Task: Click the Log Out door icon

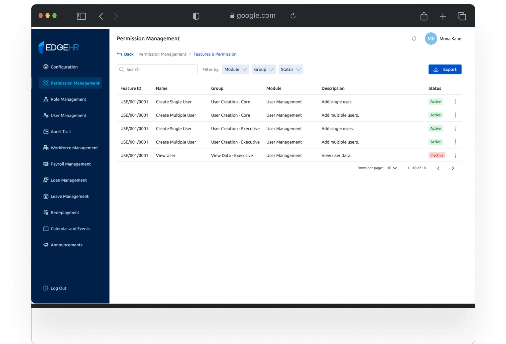Action: pos(46,288)
